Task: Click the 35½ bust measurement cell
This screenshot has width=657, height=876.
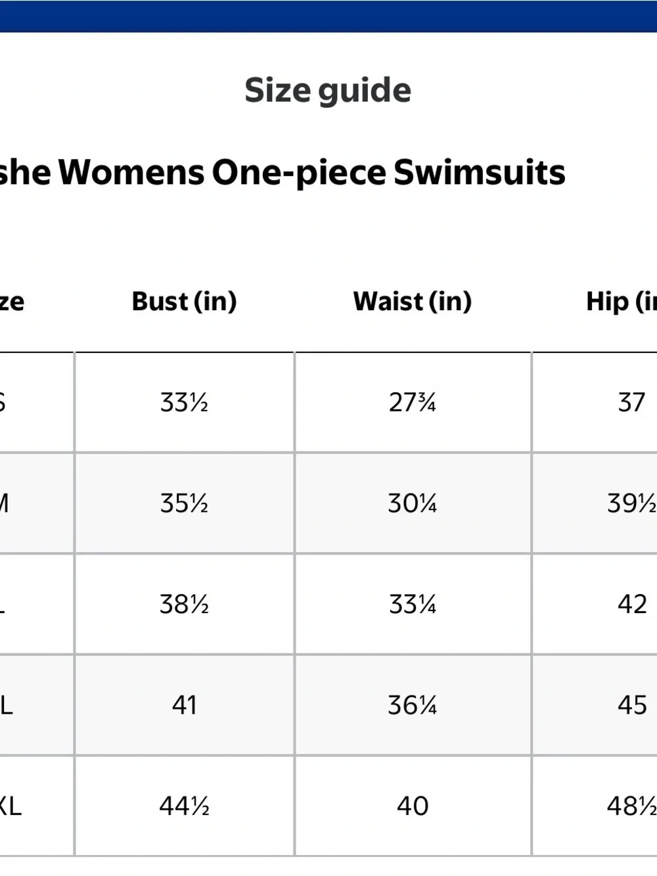Action: click(x=185, y=503)
